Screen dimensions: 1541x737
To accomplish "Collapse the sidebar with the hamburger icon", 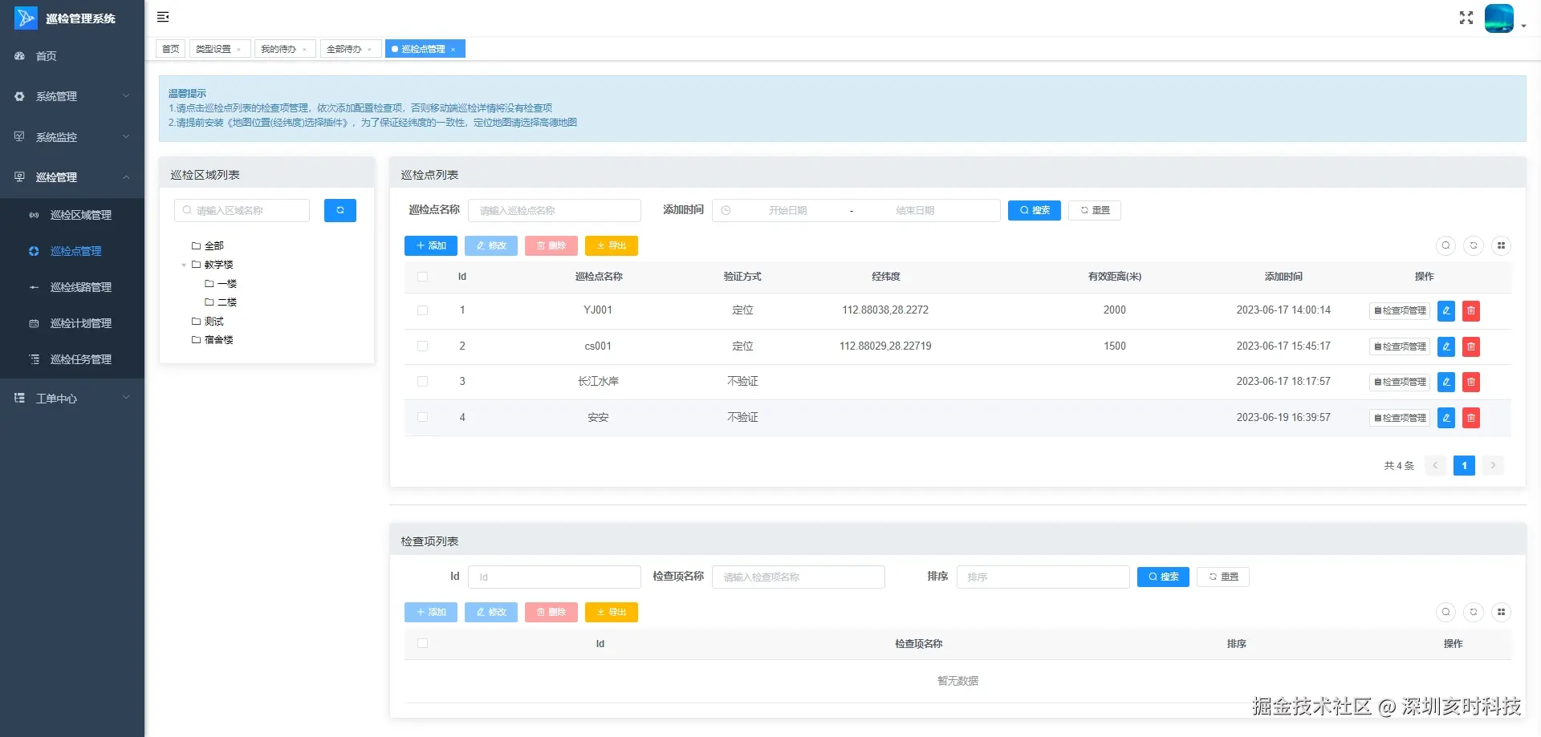I will [163, 17].
